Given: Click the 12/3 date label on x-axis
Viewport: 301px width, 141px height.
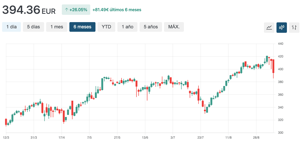Looking at the screenshot, I should [6, 137].
